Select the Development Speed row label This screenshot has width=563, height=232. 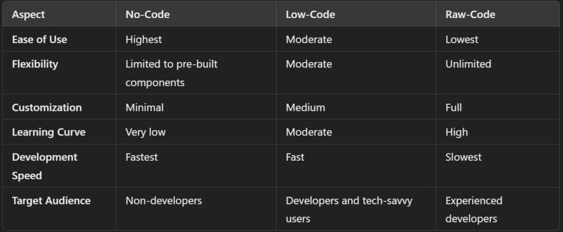point(45,166)
